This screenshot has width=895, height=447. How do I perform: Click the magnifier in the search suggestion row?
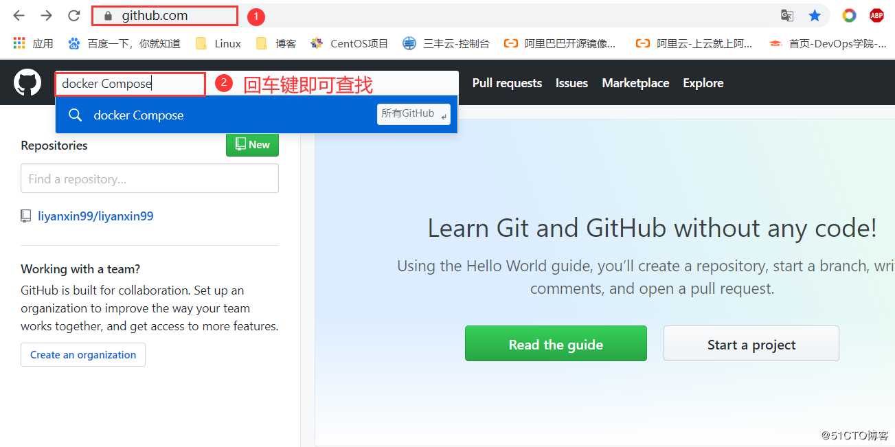tap(75, 115)
